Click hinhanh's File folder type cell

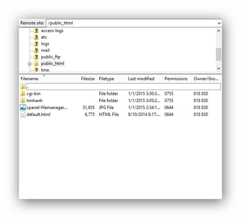coord(109,100)
